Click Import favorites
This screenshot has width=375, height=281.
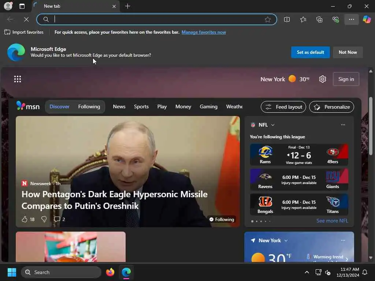tap(24, 32)
